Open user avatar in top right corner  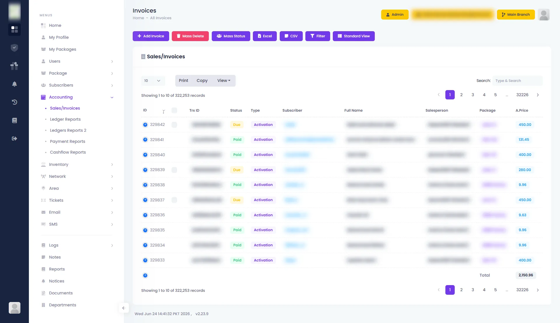coord(544,15)
